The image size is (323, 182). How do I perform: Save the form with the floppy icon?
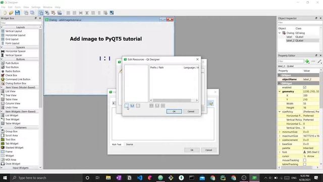pyautogui.click(x=18, y=13)
